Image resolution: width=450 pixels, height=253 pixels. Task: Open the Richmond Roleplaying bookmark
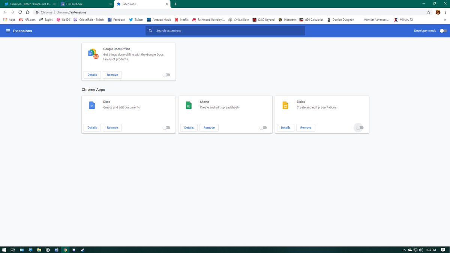click(208, 19)
